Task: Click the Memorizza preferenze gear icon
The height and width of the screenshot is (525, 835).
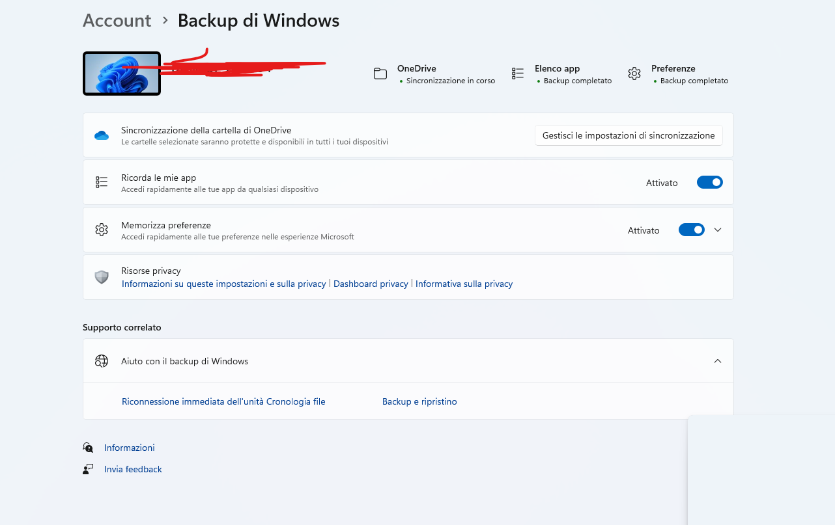Action: tap(102, 230)
